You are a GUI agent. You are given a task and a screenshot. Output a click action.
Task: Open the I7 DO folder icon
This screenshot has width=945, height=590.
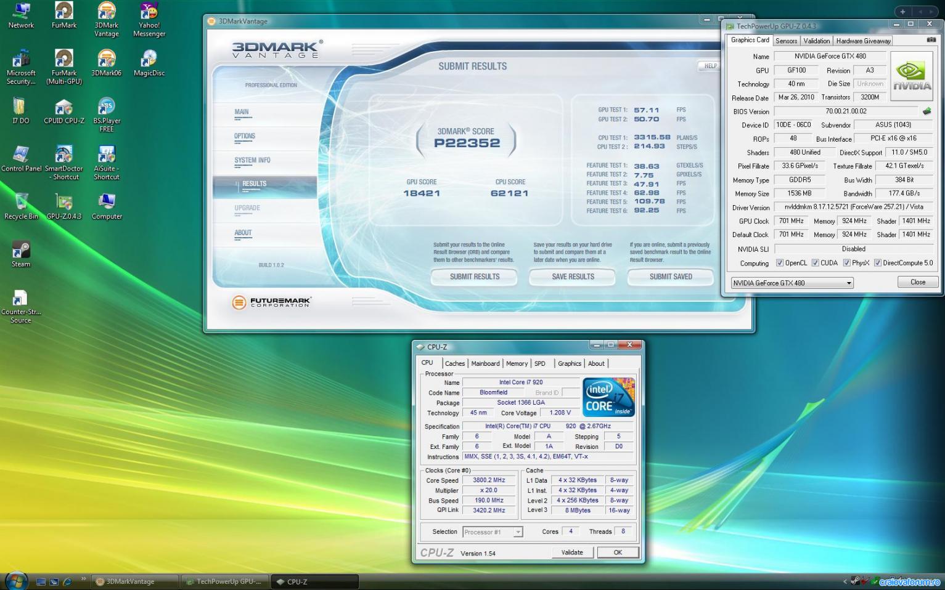tap(21, 111)
